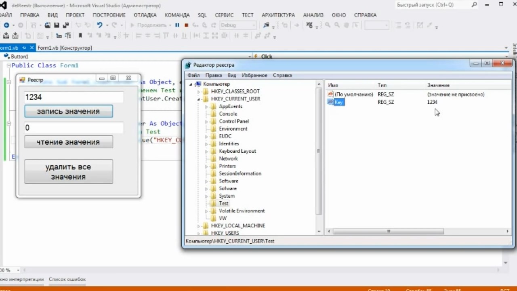Expand the Software registry key

coord(206,181)
